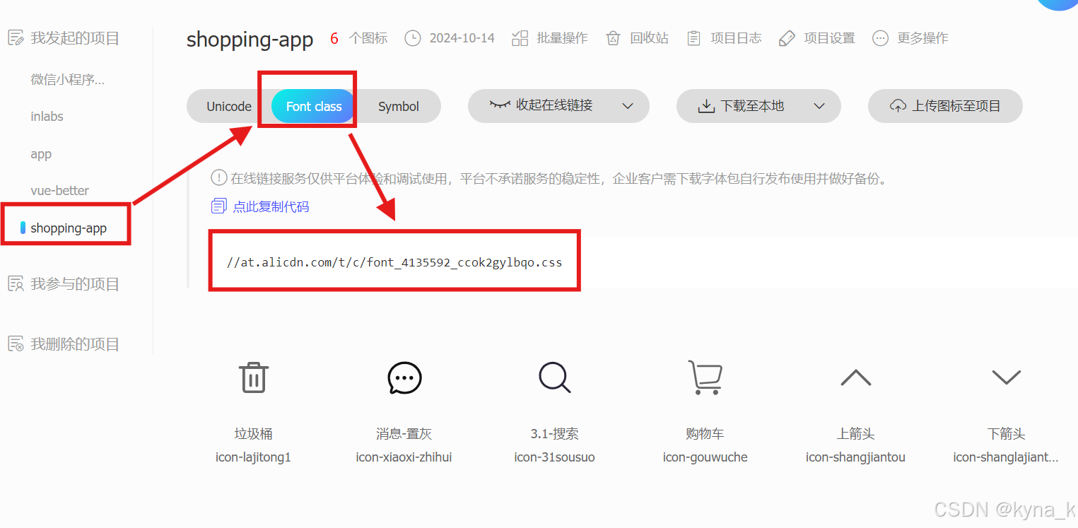Click the icon-shanglajiant... class name
The image size is (1078, 528).
point(1006,457)
